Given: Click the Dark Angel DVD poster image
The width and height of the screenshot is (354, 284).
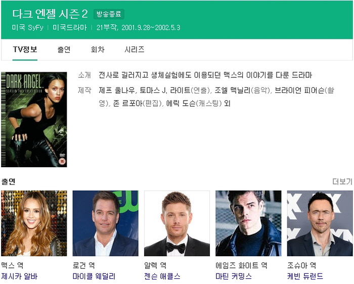Looking at the screenshot, I should click(34, 120).
